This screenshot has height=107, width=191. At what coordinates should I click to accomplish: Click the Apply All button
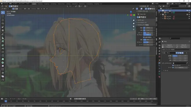point(169,45)
